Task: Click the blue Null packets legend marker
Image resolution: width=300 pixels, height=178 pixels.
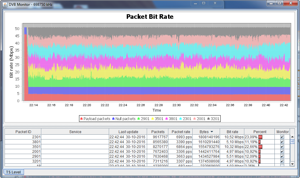Action: pyautogui.click(x=113, y=119)
